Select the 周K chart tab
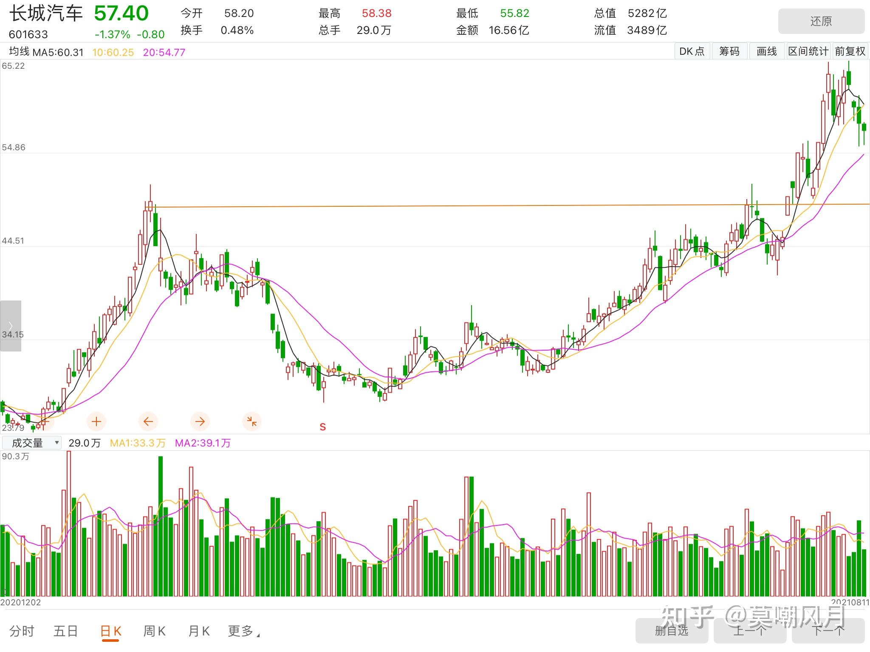Image resolution: width=870 pixels, height=652 pixels. click(154, 631)
